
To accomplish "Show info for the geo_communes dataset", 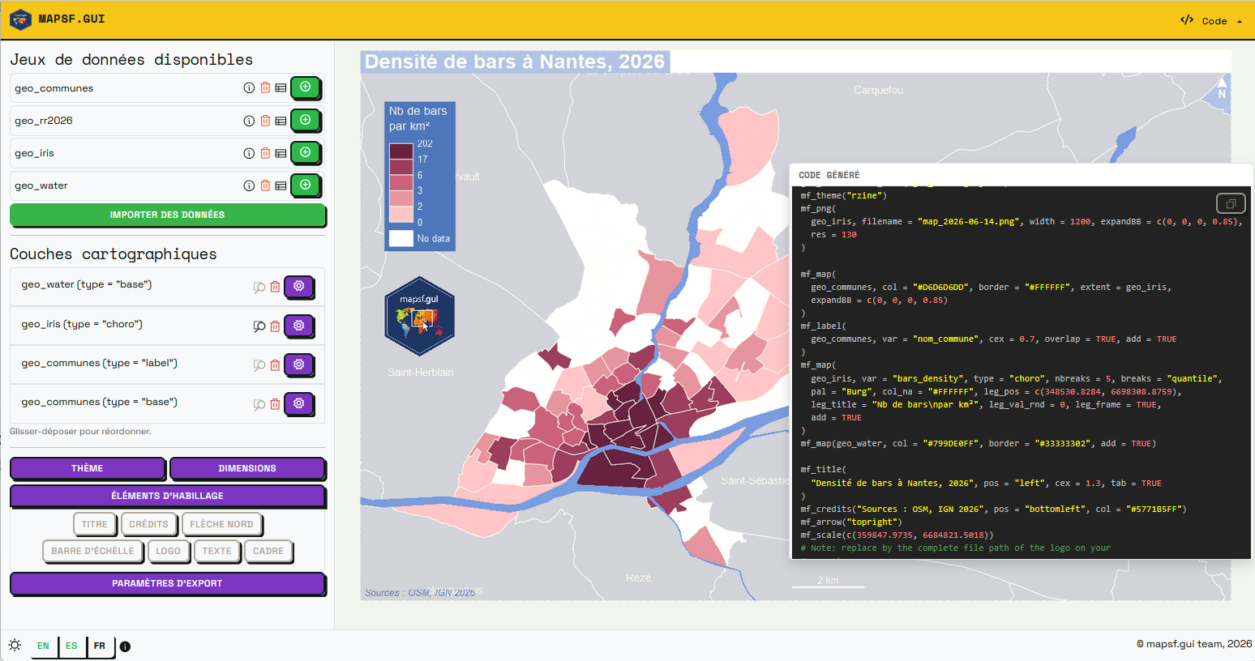I will pyautogui.click(x=249, y=87).
